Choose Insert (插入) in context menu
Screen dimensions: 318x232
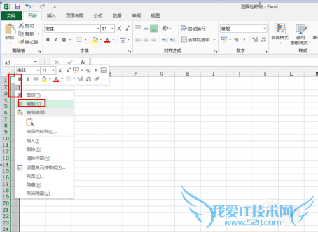[45, 141]
